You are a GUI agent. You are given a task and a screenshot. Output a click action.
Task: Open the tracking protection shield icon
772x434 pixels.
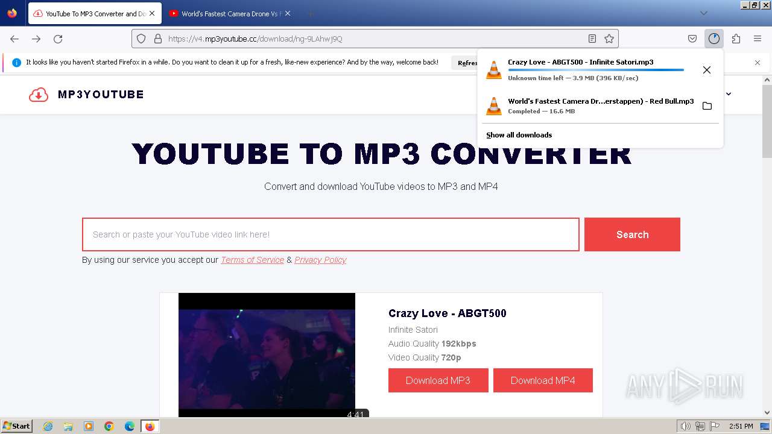[x=141, y=39]
